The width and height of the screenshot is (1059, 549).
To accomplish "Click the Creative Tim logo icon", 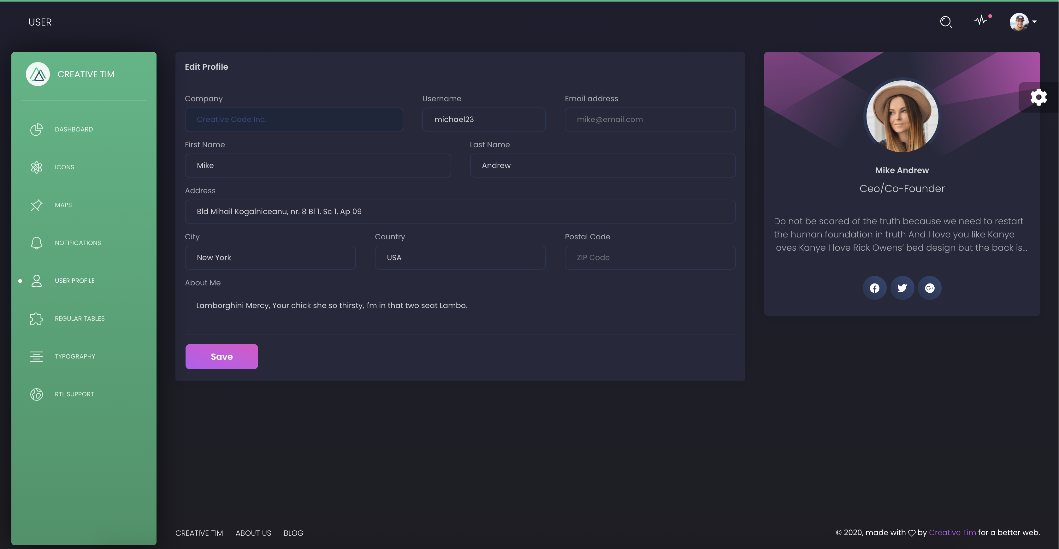I will [38, 74].
